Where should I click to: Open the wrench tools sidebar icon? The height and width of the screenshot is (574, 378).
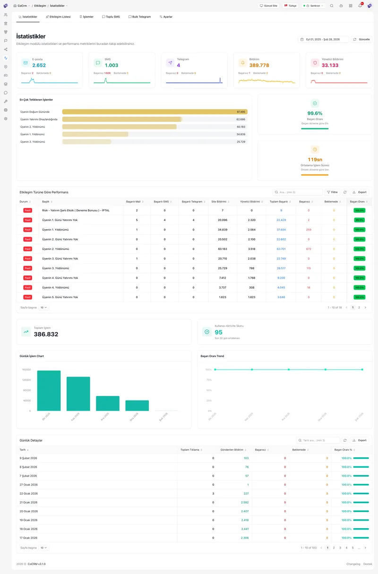pos(6,101)
